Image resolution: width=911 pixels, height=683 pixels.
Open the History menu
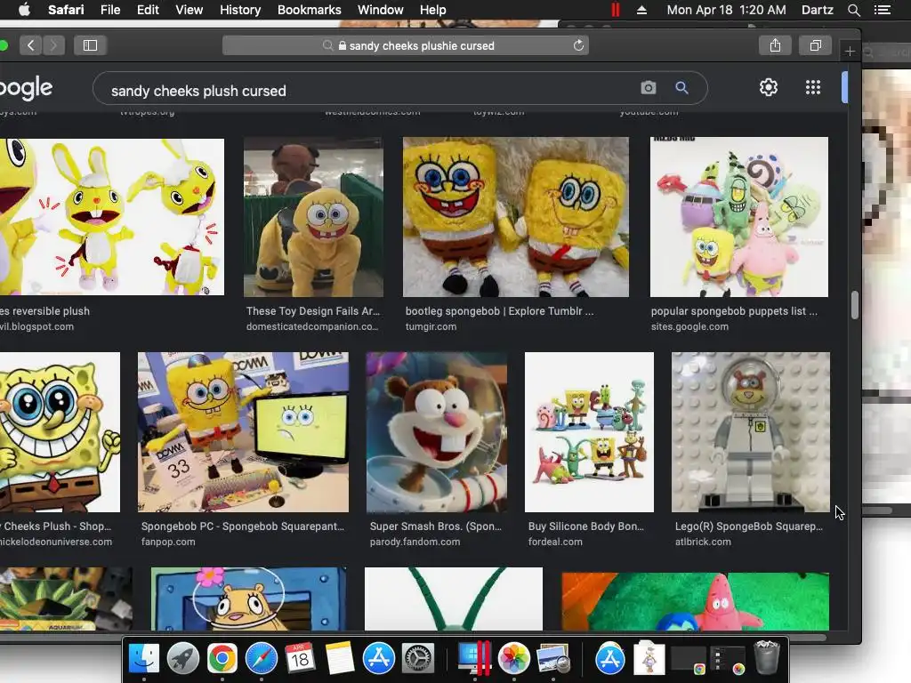pyautogui.click(x=240, y=10)
